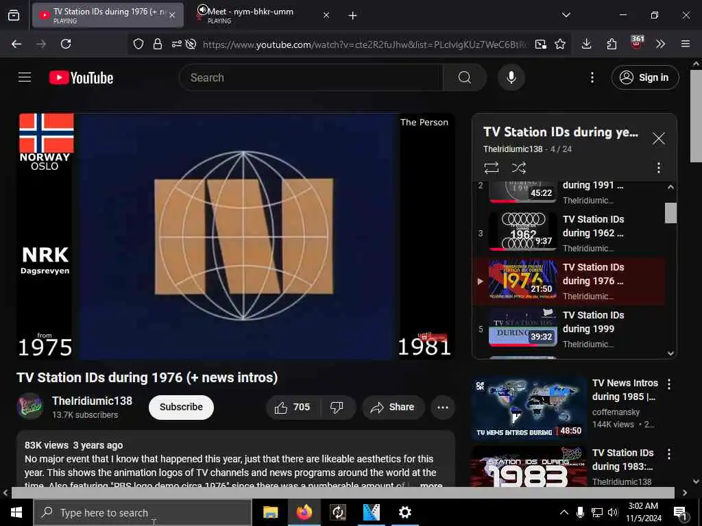The image size is (702, 526).
Task: Open the YouTube guide hamburger menu
Action: [25, 77]
